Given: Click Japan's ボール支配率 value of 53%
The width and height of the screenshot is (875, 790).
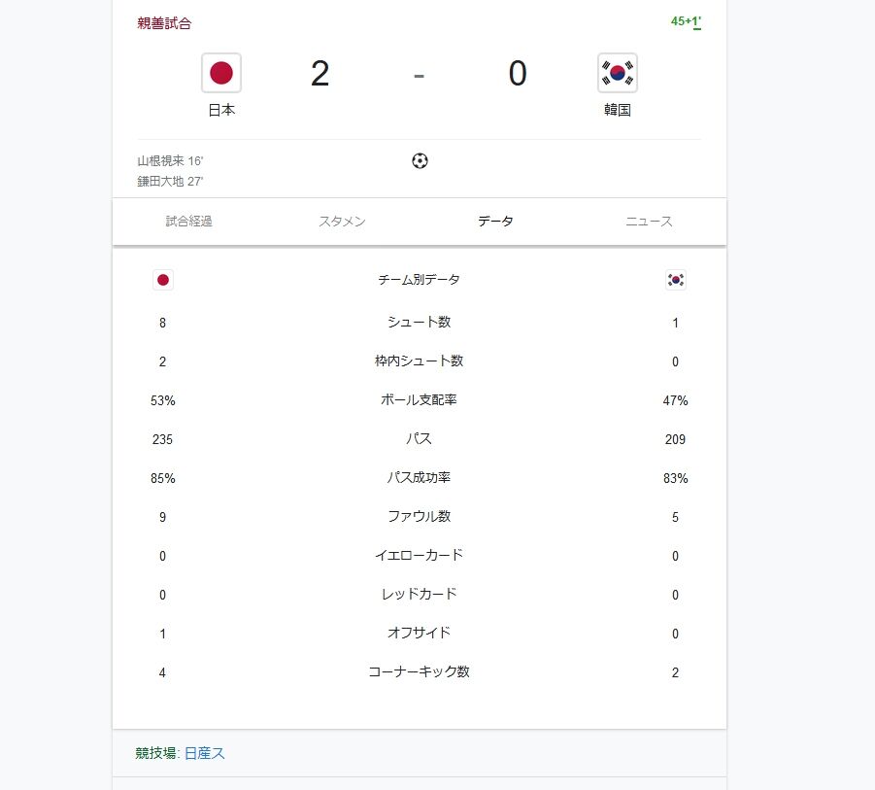Looking at the screenshot, I should (162, 400).
